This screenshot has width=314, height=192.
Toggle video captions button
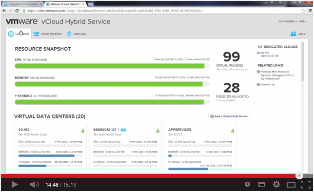(x=262, y=184)
